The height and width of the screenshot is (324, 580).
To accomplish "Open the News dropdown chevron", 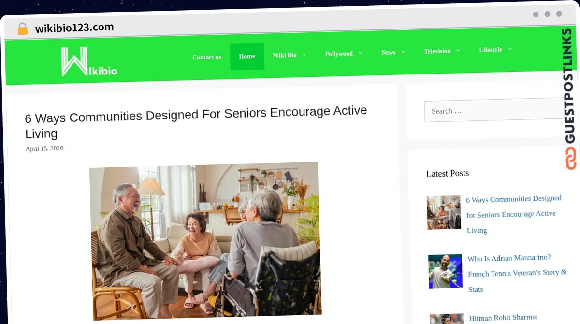I will pyautogui.click(x=403, y=52).
